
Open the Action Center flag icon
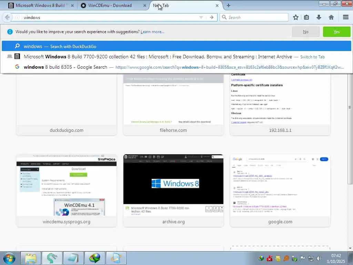pos(303,258)
